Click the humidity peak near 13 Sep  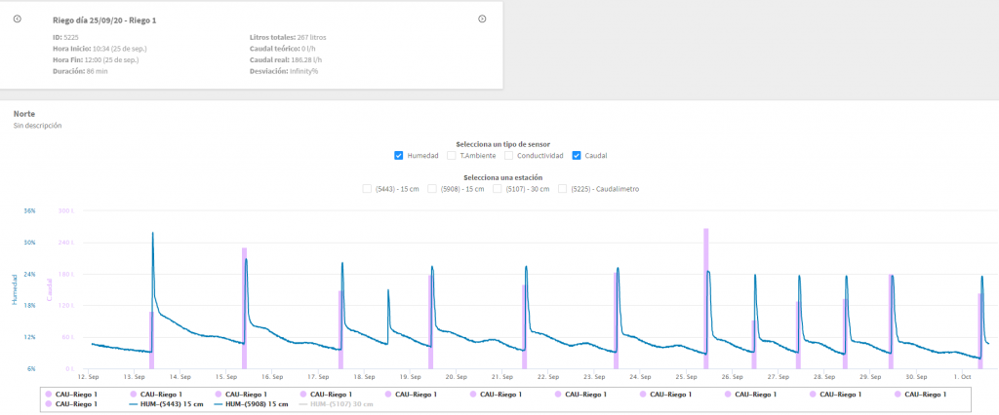153,233
